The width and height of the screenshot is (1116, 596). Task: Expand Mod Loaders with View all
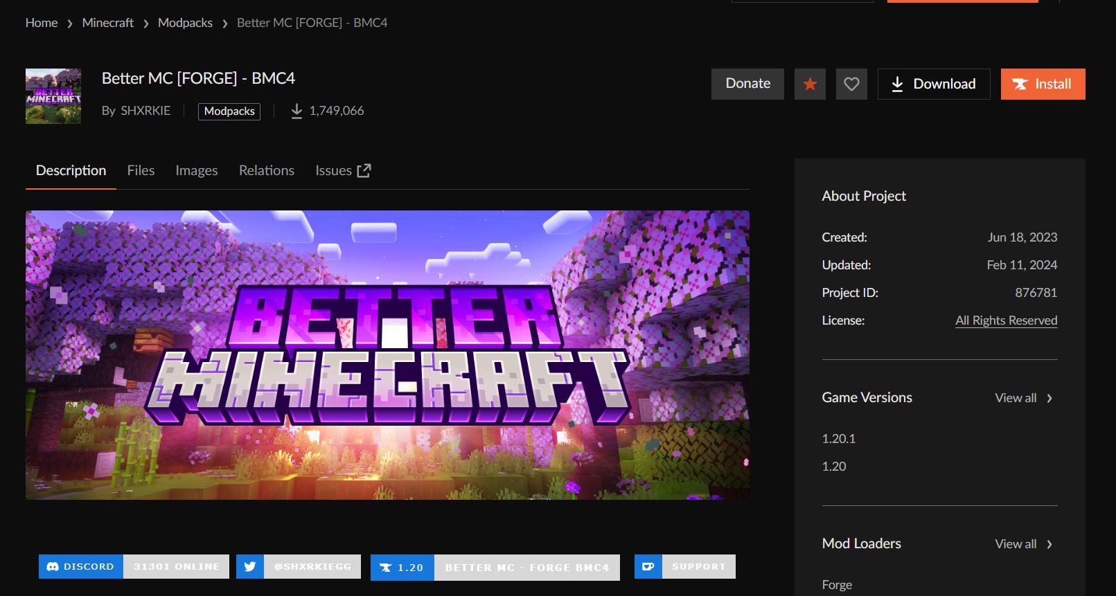point(1023,544)
